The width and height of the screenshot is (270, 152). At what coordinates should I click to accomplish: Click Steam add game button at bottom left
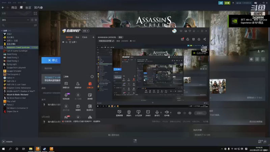[7, 142]
